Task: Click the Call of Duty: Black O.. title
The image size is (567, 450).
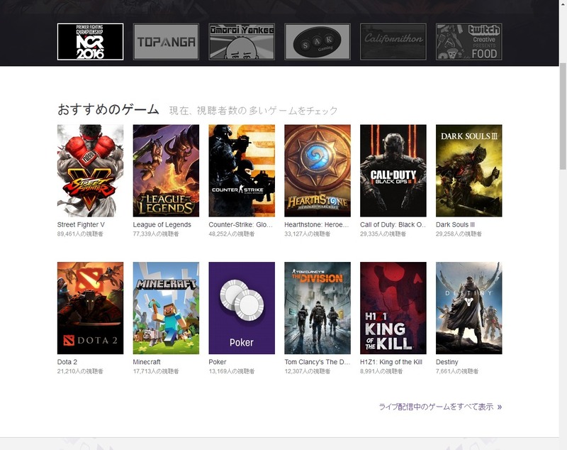Action: point(393,224)
